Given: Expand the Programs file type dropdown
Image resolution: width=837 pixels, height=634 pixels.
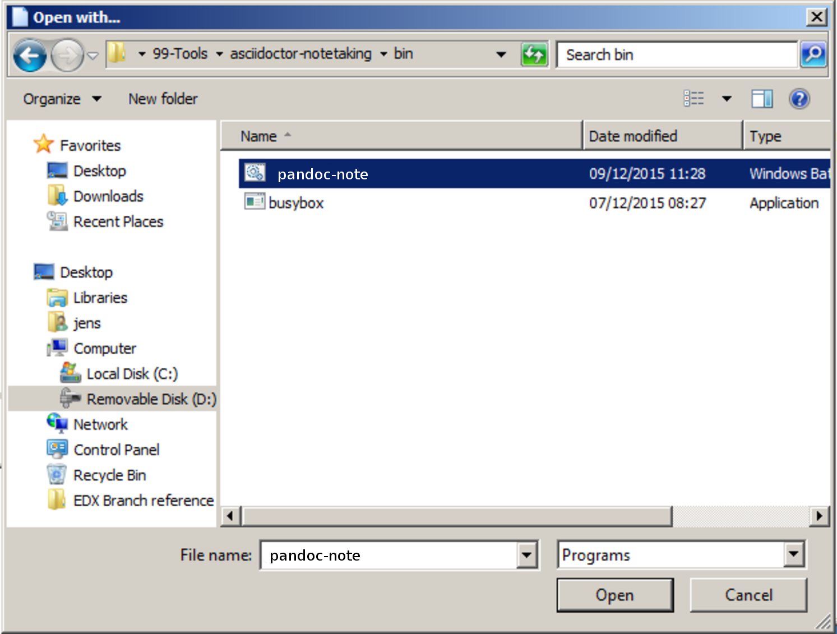Looking at the screenshot, I should (793, 555).
